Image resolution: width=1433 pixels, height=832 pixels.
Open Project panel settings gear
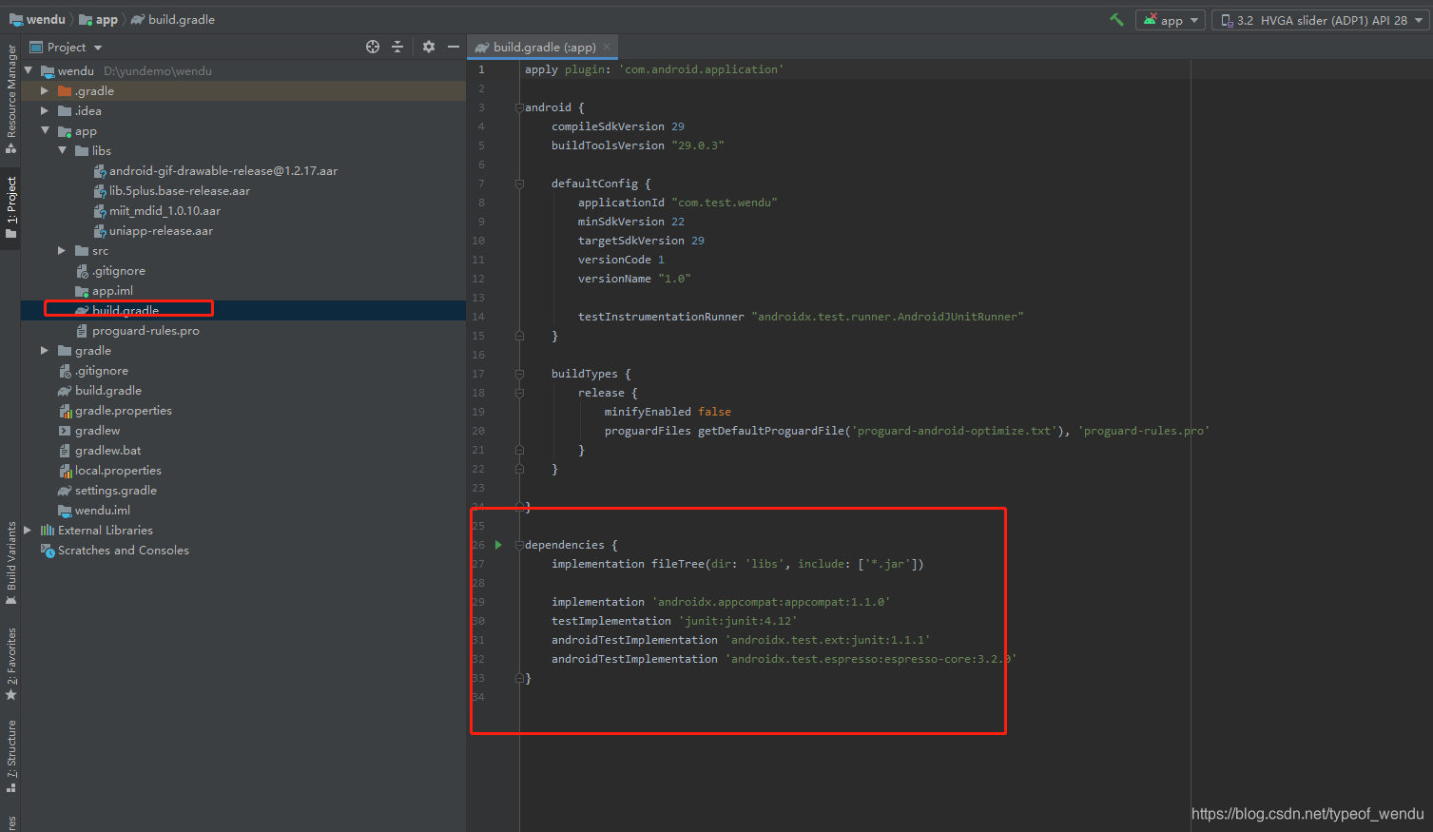(x=429, y=47)
